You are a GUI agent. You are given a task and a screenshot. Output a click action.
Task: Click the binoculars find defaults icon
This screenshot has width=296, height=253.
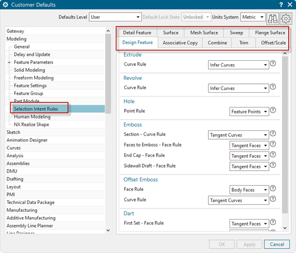tap(273, 18)
